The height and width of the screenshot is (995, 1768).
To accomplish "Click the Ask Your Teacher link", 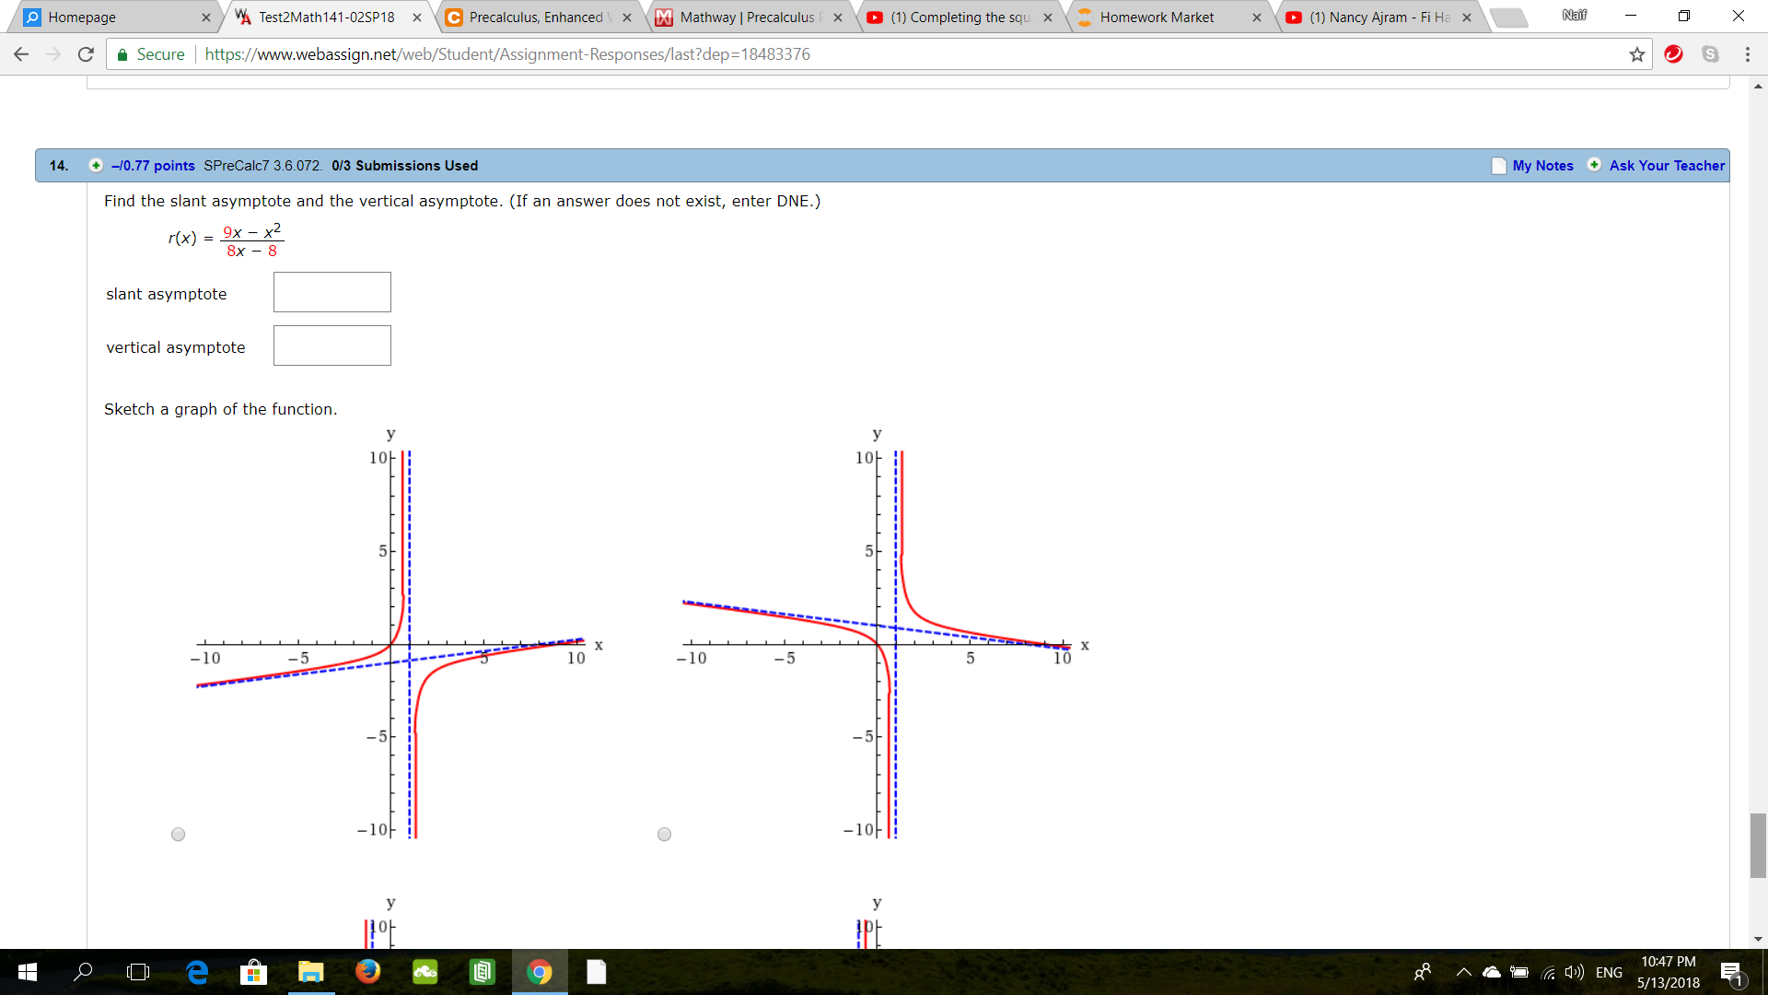I will click(x=1667, y=166).
